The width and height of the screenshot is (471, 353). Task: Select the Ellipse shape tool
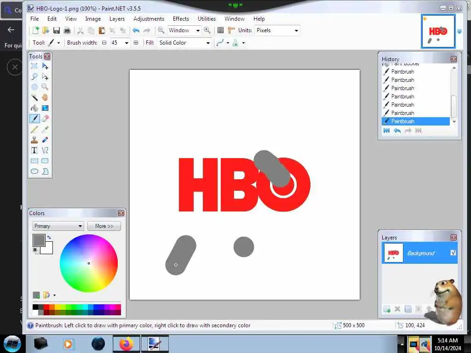[34, 171]
